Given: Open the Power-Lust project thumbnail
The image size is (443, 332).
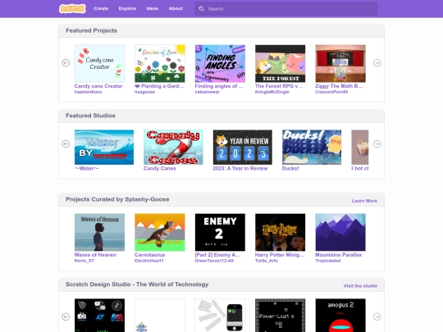Looking at the screenshot, I should [281, 316].
